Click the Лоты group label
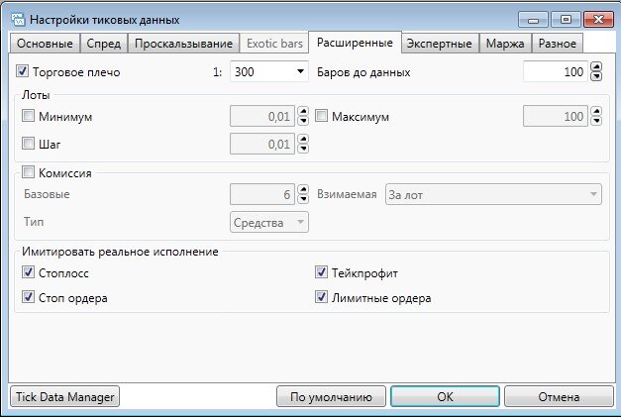 click(x=36, y=95)
